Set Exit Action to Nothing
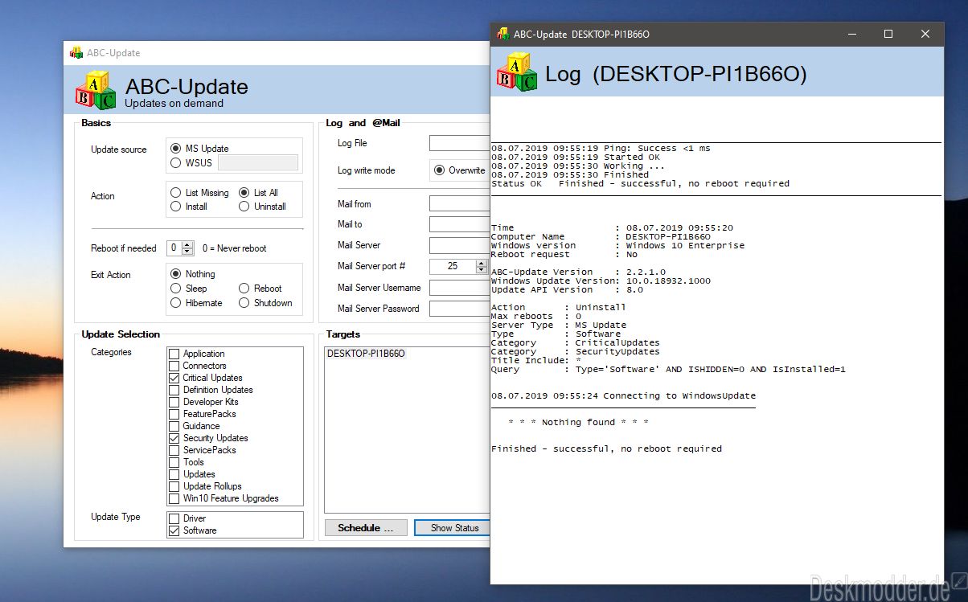Viewport: 968px width, 602px height. point(175,274)
